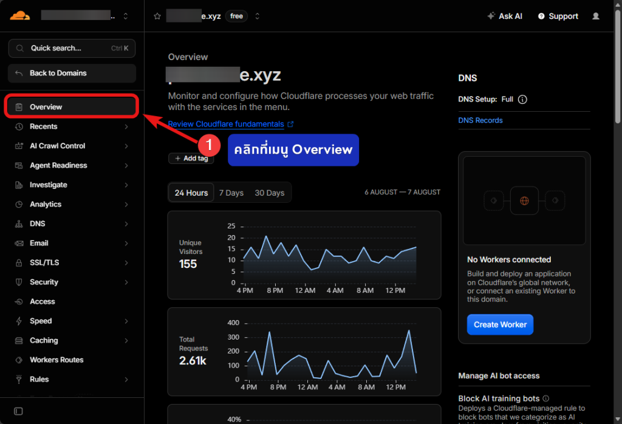Click the Ask AI sparkle icon
The image size is (622, 424).
tap(491, 16)
